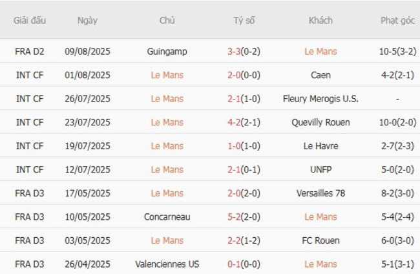The width and height of the screenshot is (420, 274).
Task: Select the Valenciennes US team
Action: 167,264
